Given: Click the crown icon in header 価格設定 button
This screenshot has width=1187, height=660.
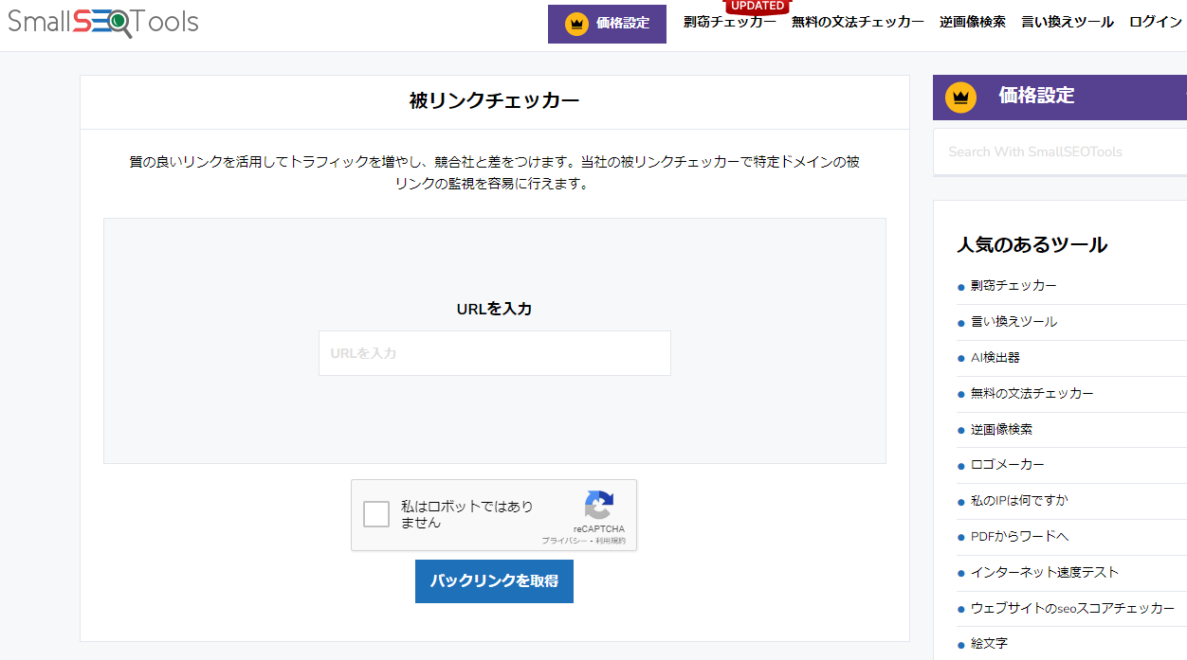Looking at the screenshot, I should coord(576,24).
